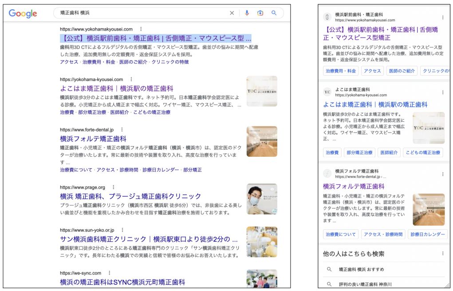Open three-dot menu of 横浜フォルテ mobile result

click(x=443, y=174)
